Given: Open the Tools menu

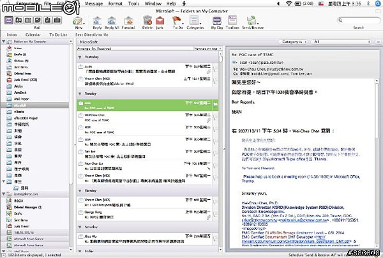Looking at the screenshot, I should [x=133, y=4].
